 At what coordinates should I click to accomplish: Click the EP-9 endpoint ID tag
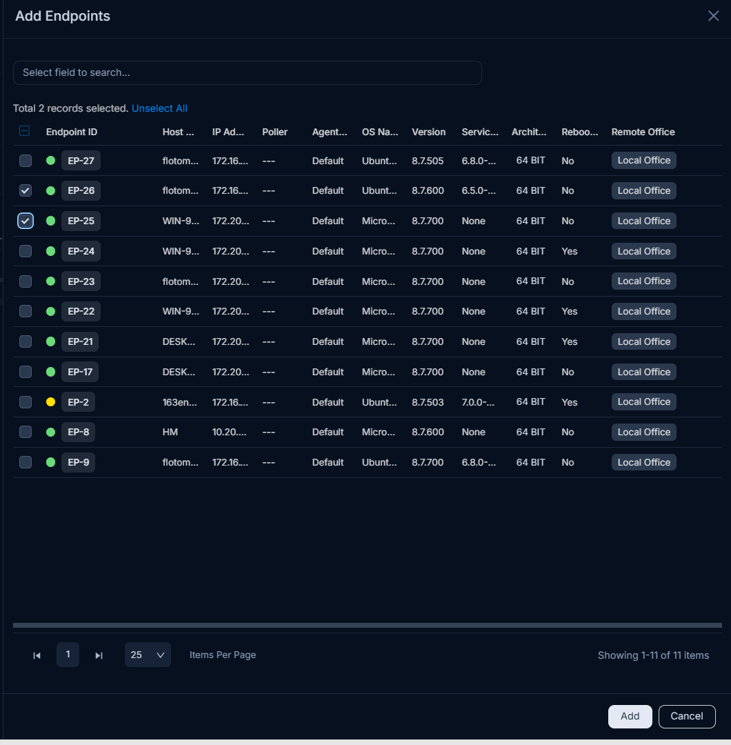pos(79,462)
